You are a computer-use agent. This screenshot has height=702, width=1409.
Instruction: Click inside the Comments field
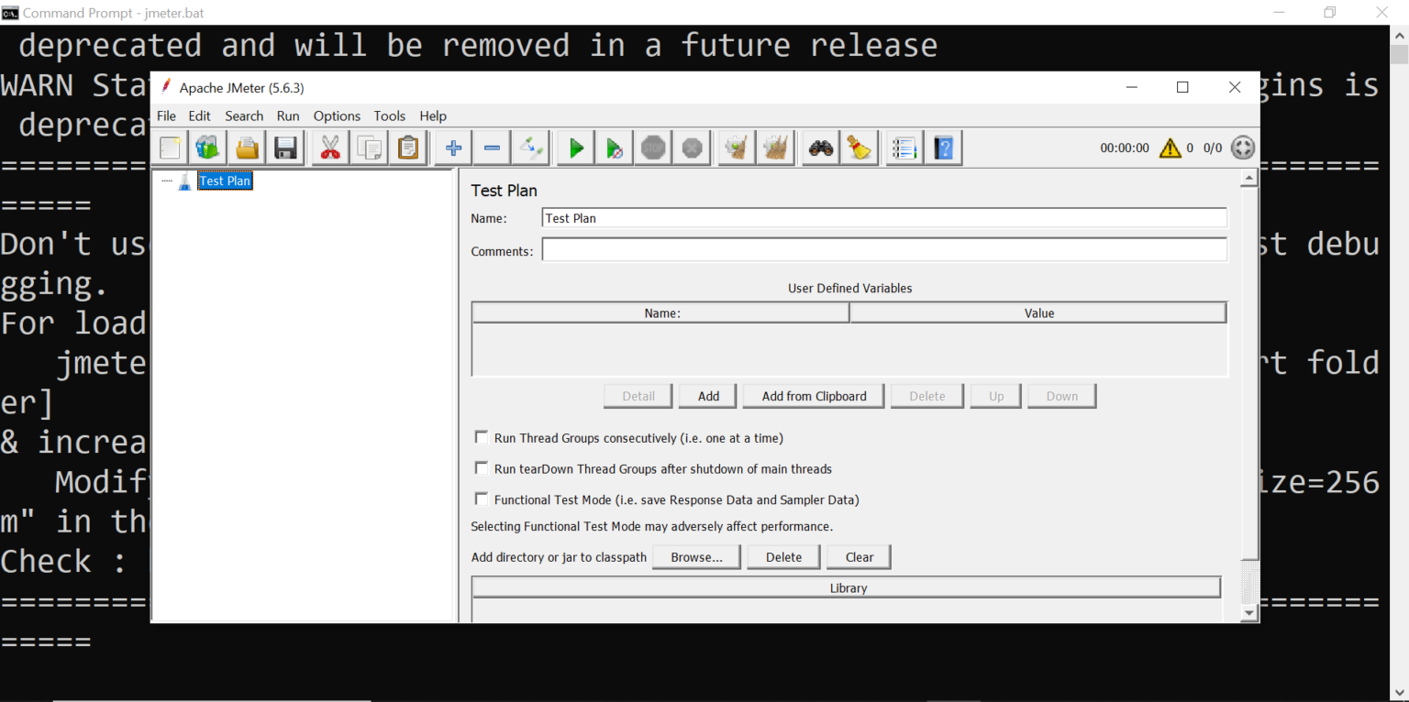click(x=881, y=248)
